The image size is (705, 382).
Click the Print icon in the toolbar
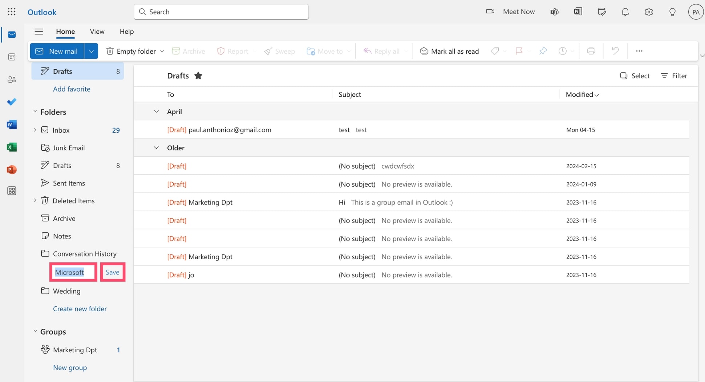[591, 51]
